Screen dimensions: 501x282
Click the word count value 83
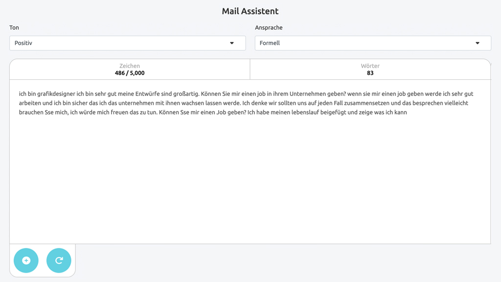point(370,73)
